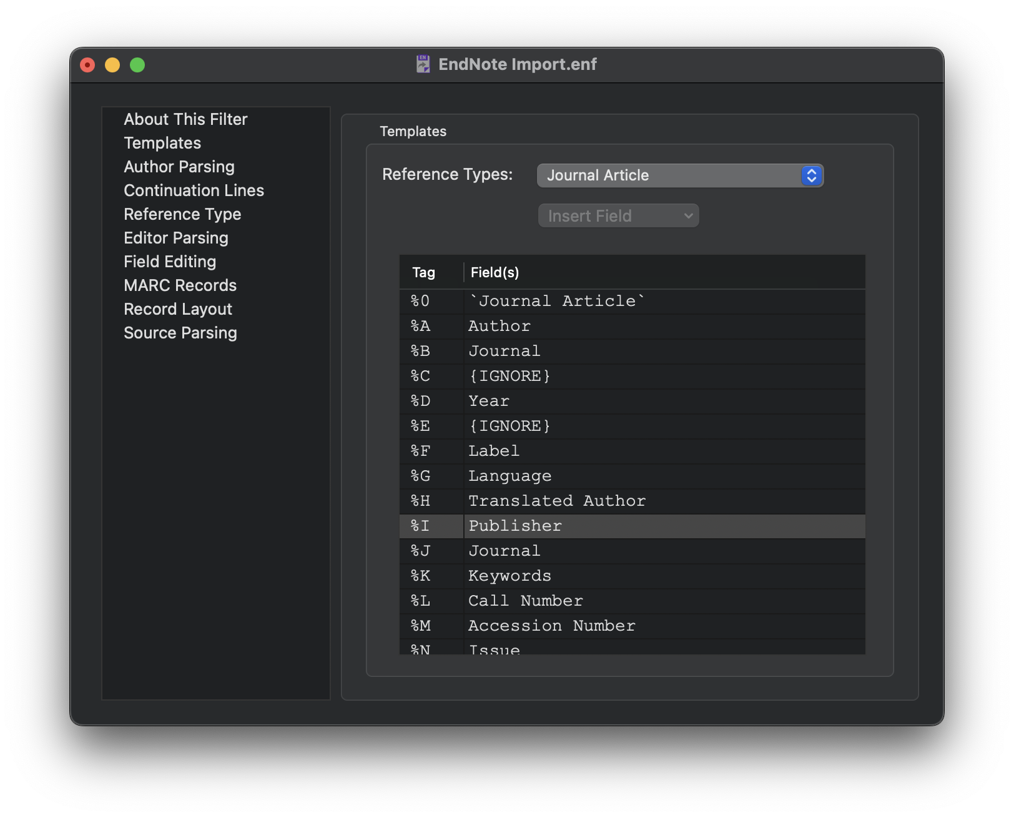1014x818 pixels.
Task: Zoom the window with green button
Action: 137,65
